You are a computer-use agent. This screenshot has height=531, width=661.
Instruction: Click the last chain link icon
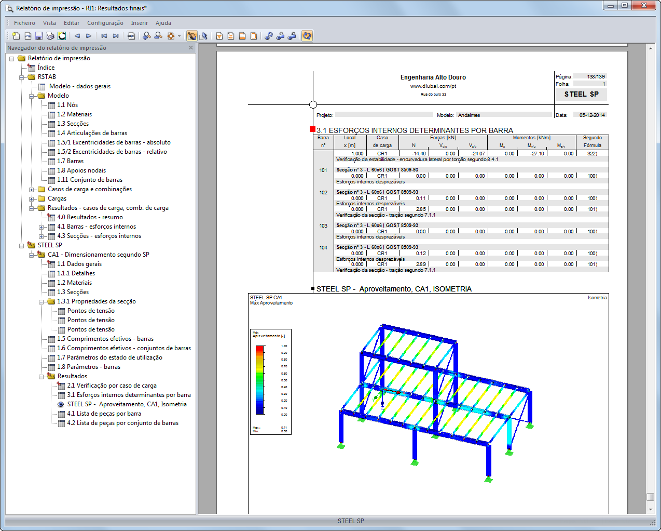pos(292,36)
